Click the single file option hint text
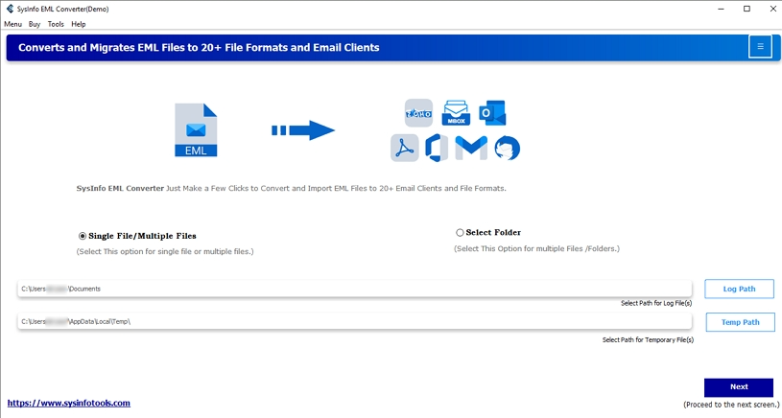The height and width of the screenshot is (418, 782). click(x=165, y=251)
